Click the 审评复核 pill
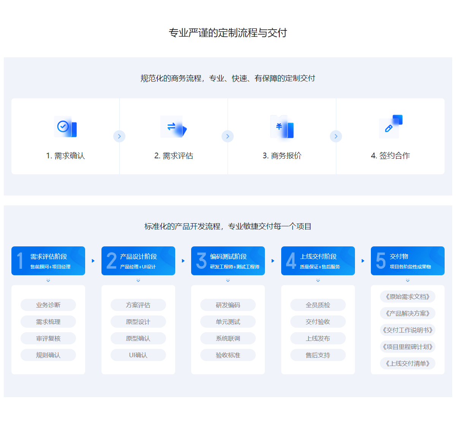456x429 pixels. click(48, 338)
